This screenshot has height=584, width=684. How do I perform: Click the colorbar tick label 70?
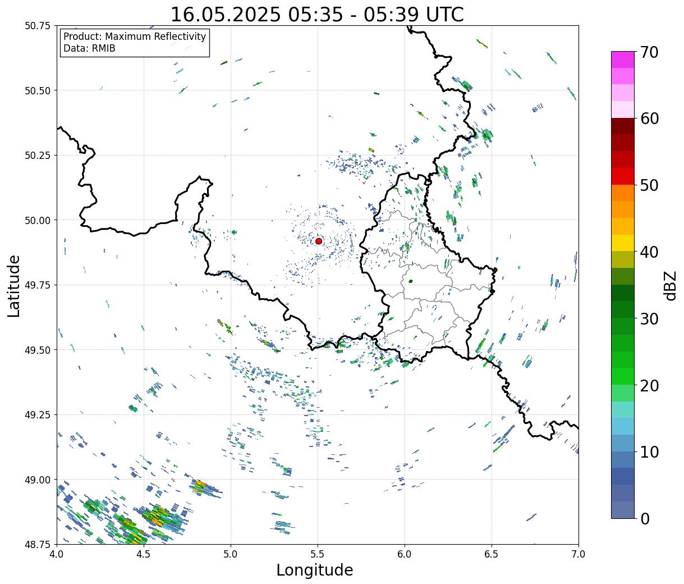click(x=649, y=52)
